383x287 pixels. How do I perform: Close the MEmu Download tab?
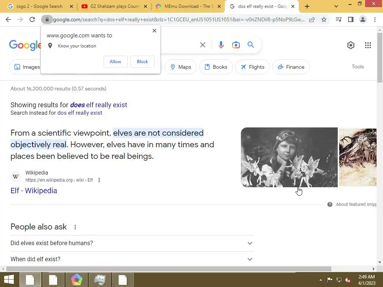click(x=219, y=6)
